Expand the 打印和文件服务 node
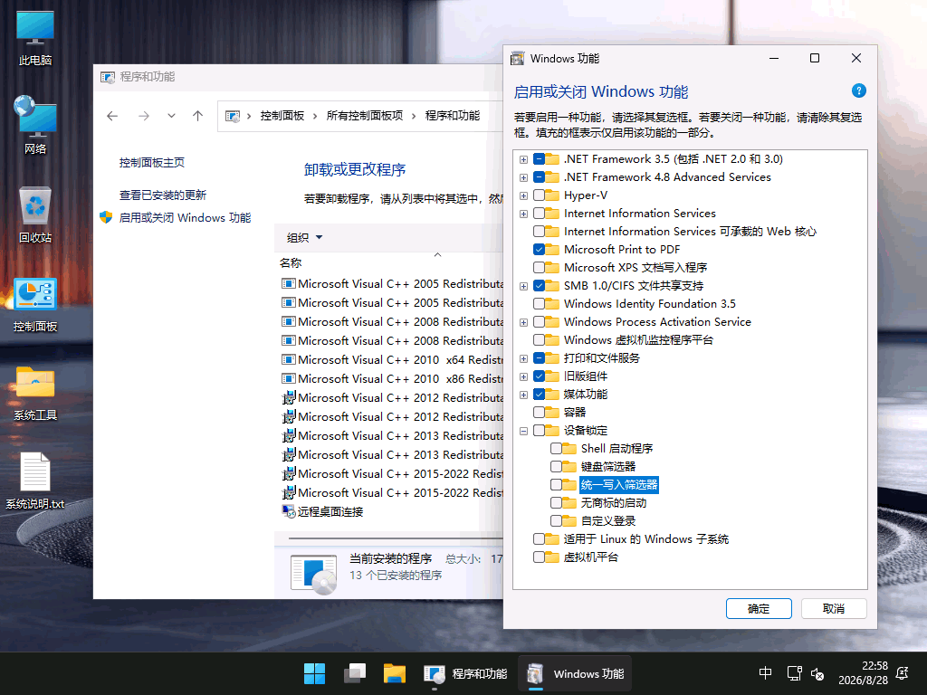927x695 pixels. (x=524, y=358)
